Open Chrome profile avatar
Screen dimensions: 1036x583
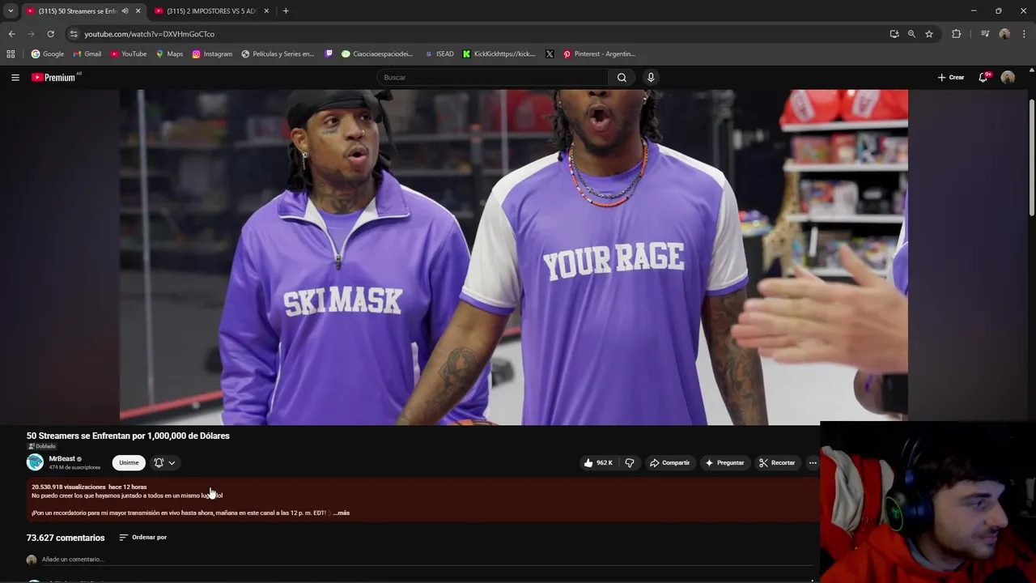(x=1004, y=34)
